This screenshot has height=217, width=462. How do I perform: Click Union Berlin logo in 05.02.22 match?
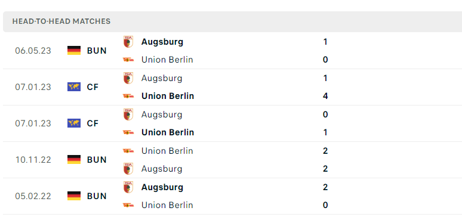pyautogui.click(x=128, y=205)
